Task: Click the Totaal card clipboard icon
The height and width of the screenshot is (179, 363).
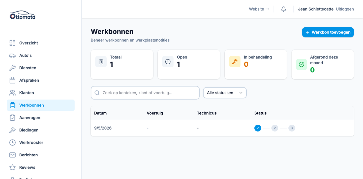Action: click(101, 62)
